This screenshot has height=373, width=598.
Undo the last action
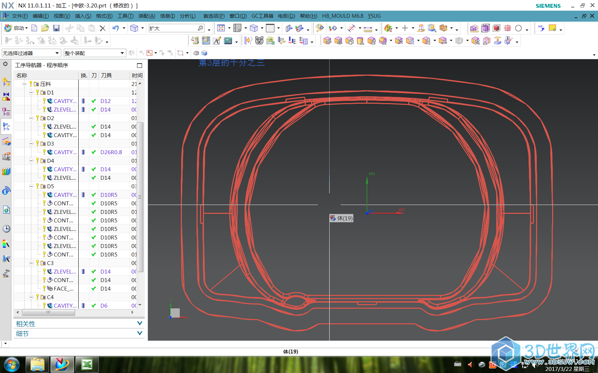click(116, 28)
